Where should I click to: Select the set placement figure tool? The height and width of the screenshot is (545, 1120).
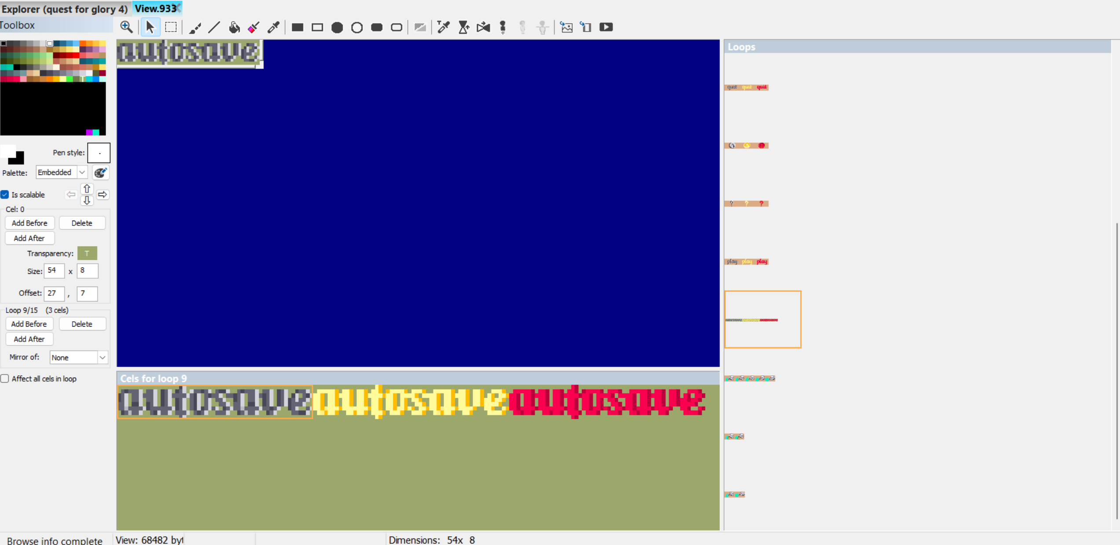point(503,27)
